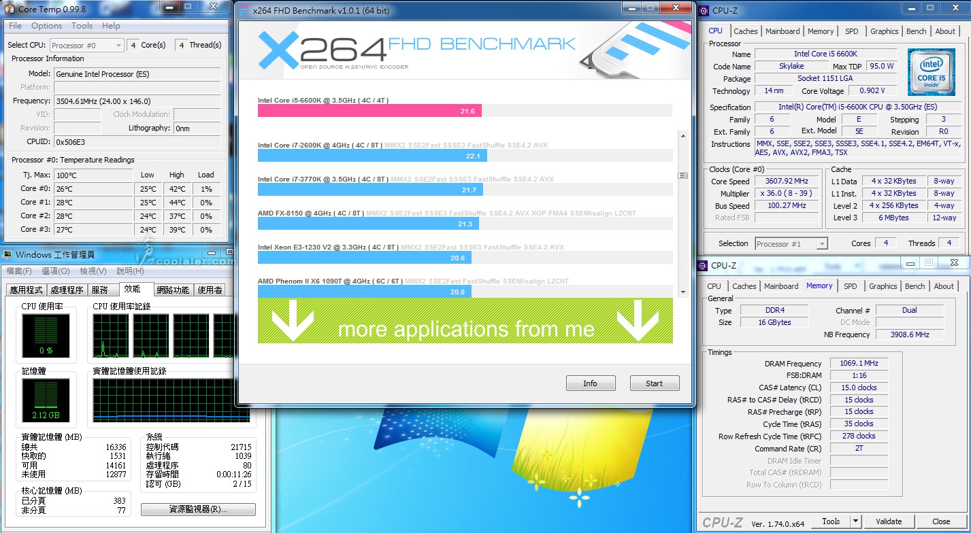Switch to SPD tab in top CPU-Z window

pyautogui.click(x=851, y=31)
